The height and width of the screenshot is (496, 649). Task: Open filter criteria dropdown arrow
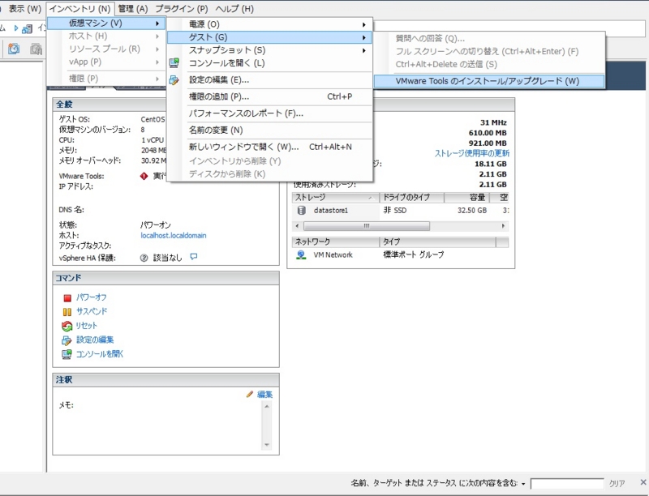pyautogui.click(x=523, y=484)
